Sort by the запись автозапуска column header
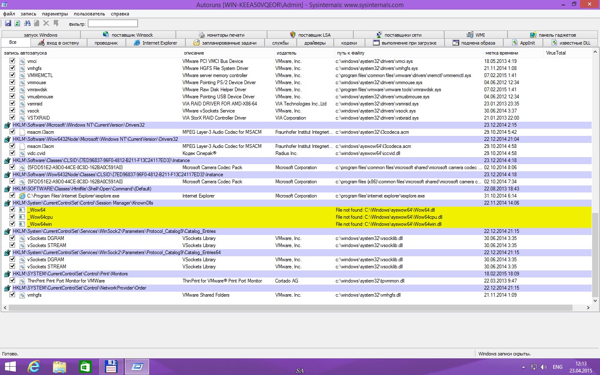 [91, 53]
